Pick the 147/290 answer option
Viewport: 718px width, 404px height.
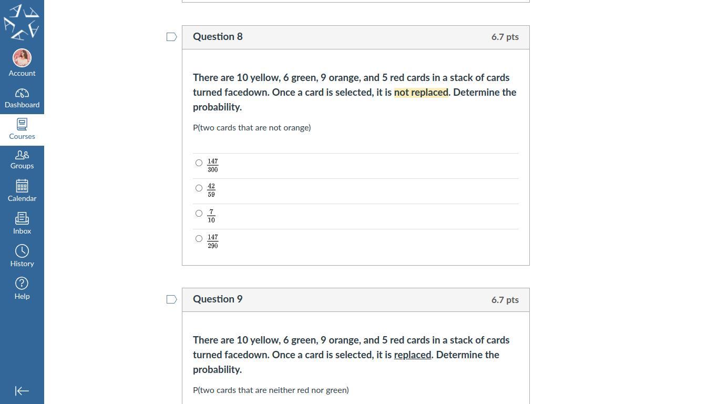pyautogui.click(x=199, y=239)
